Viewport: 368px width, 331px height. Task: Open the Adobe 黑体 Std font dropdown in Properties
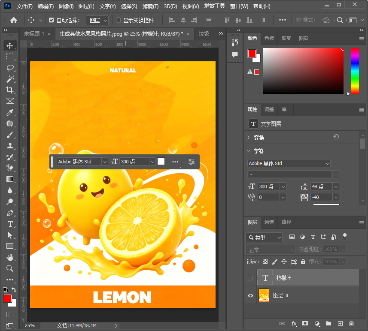[x=327, y=163]
